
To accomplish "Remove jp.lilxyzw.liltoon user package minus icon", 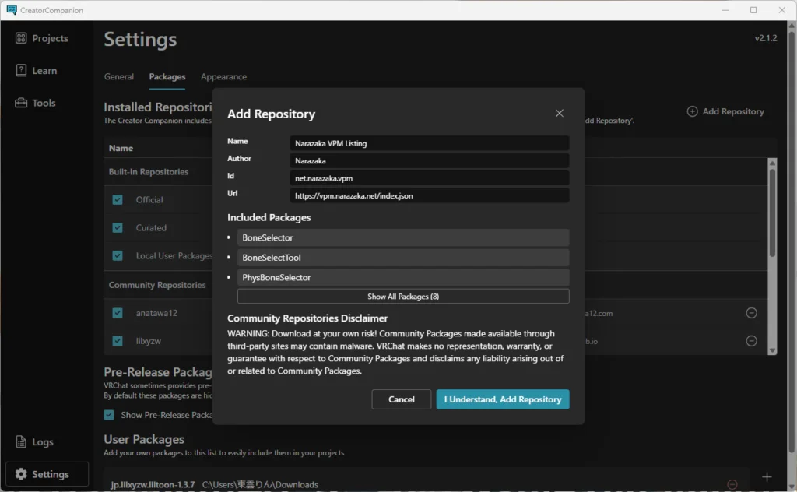I will tap(732, 484).
